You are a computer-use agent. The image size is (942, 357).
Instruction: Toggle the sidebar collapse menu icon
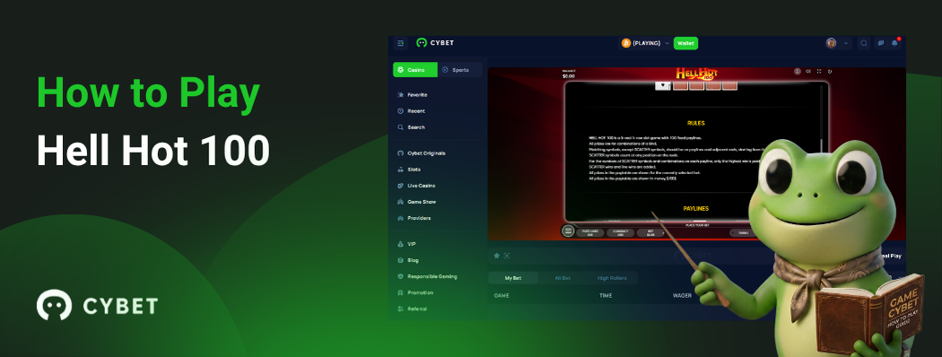coord(401,43)
